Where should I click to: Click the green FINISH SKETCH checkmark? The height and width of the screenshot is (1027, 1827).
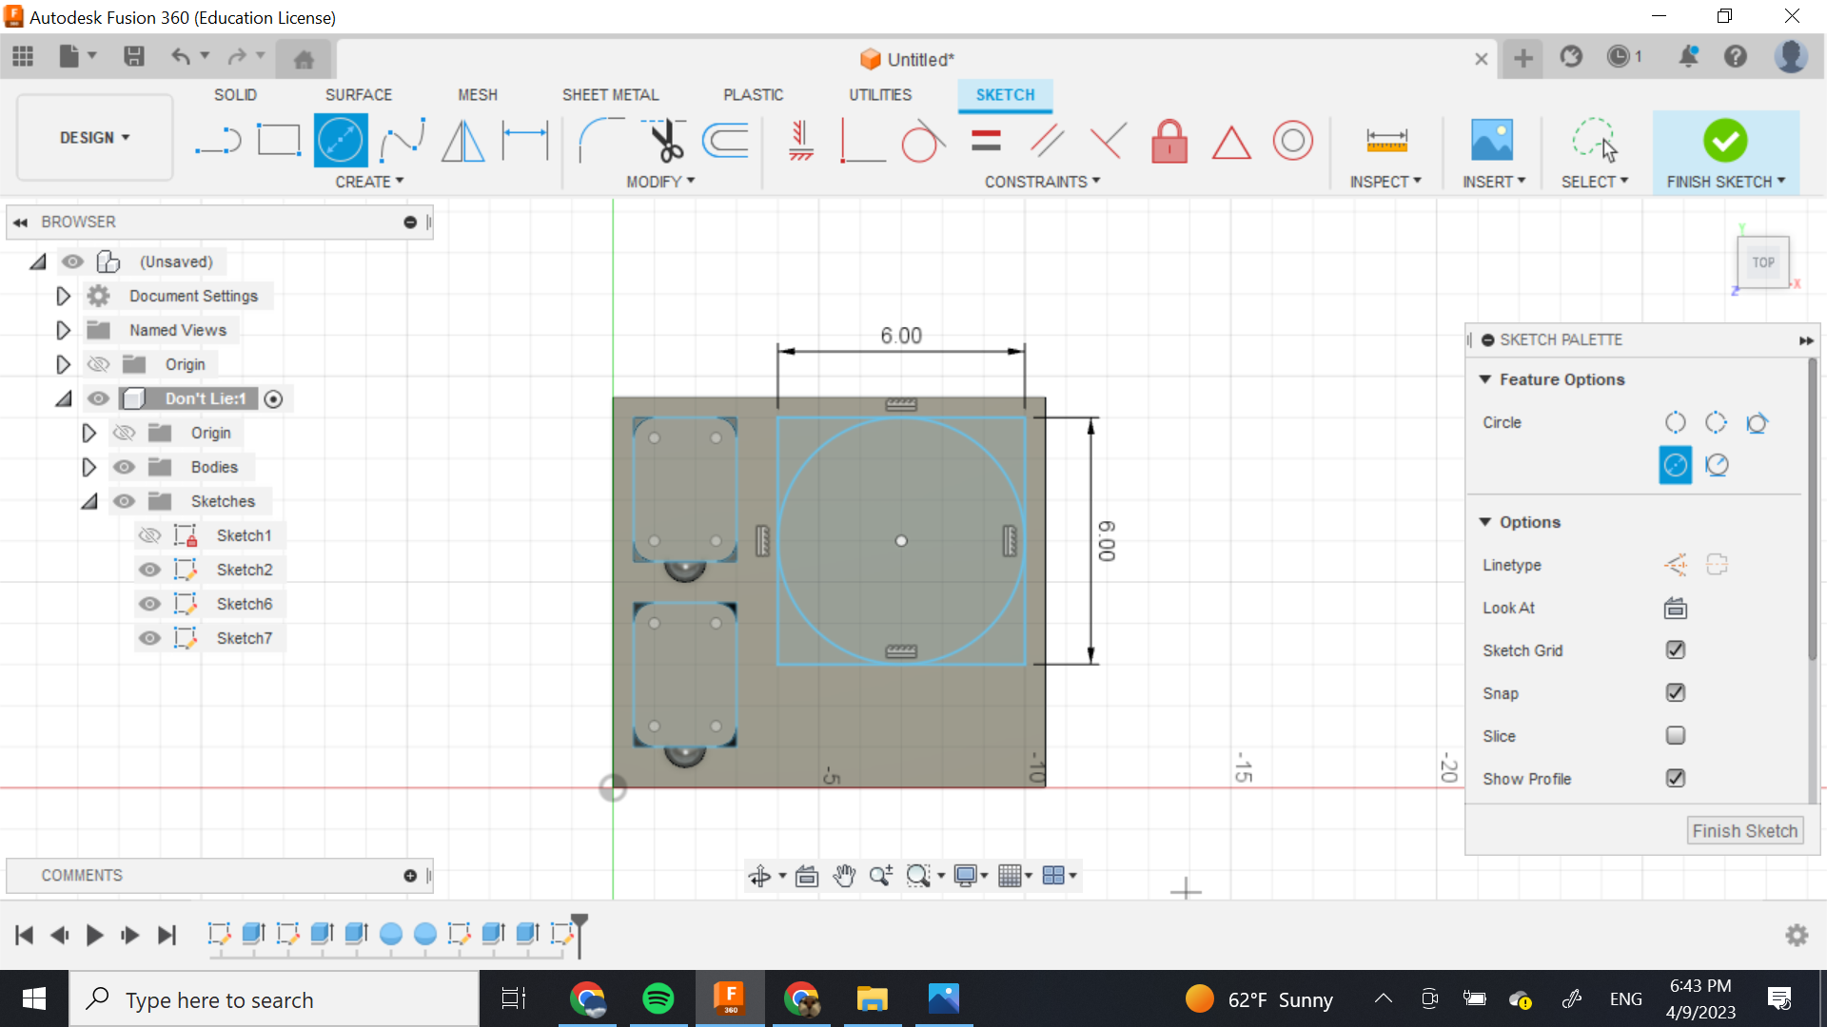coord(1724,141)
